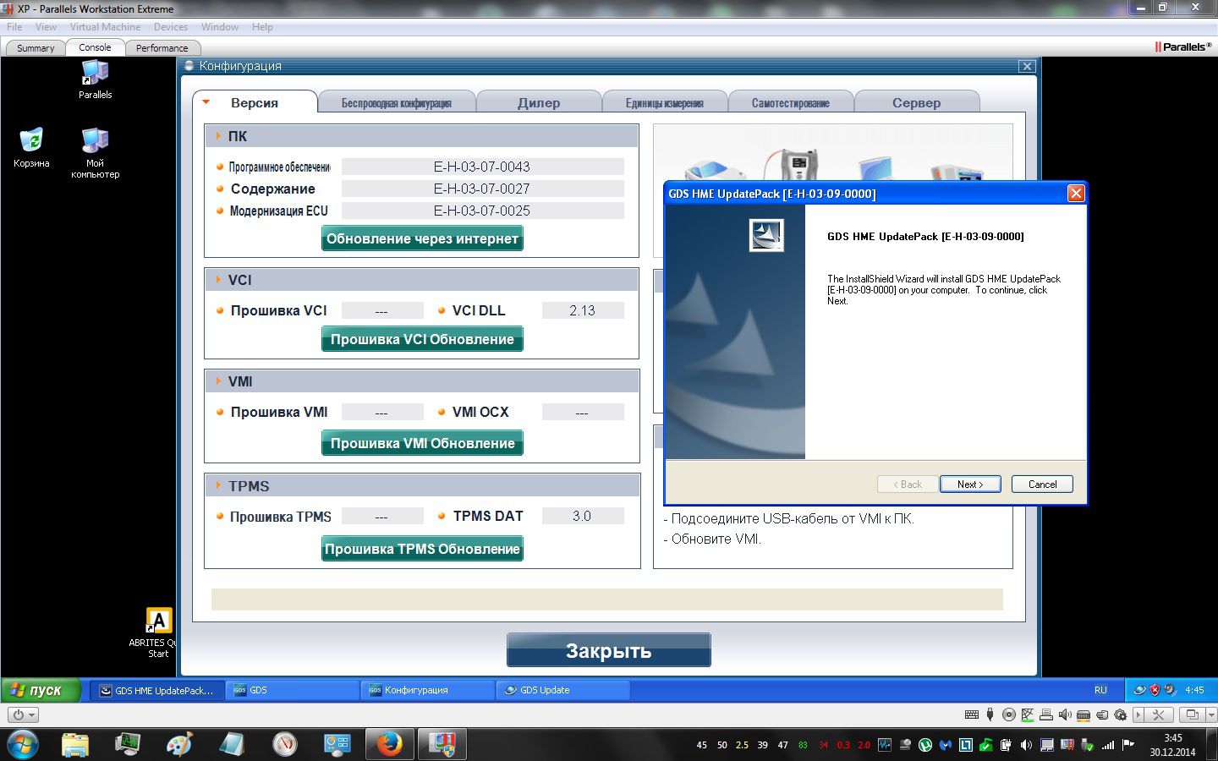Open the wrench configuration tools button
Viewport: 1218px width, 761px height.
[x=1159, y=714]
